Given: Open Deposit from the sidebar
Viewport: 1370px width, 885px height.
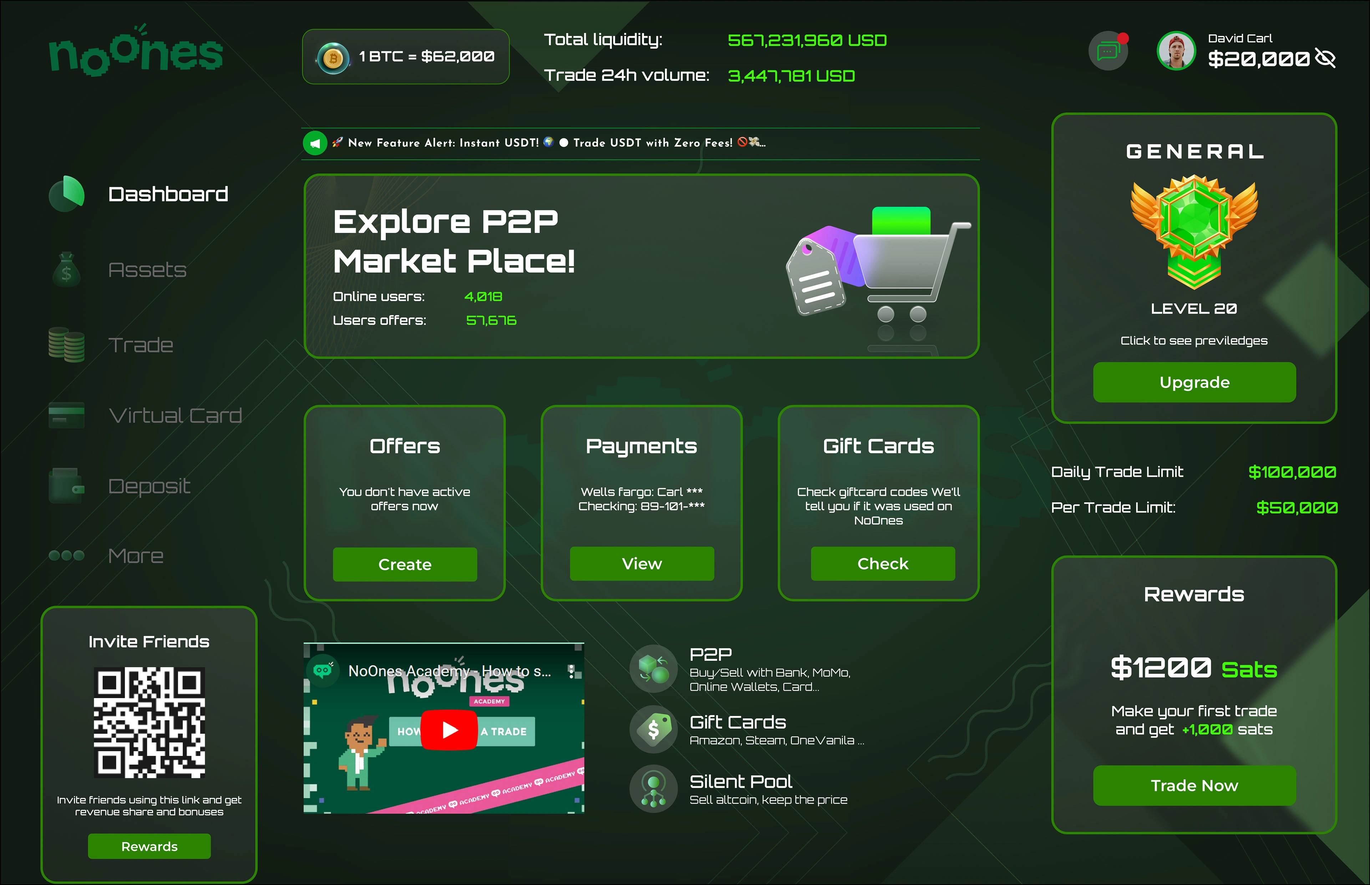Looking at the screenshot, I should (x=120, y=486).
